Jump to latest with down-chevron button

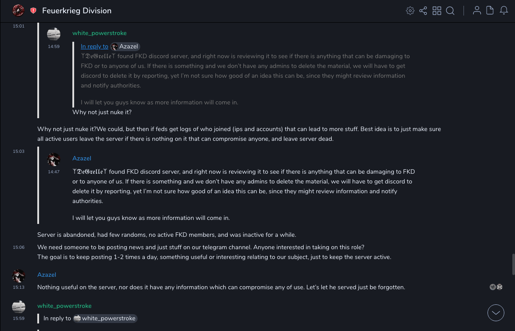point(496,313)
